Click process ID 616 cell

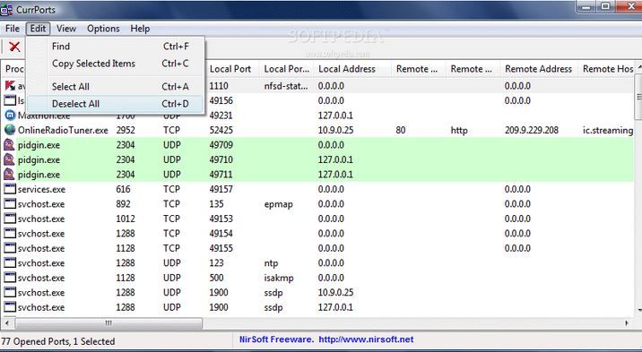123,189
